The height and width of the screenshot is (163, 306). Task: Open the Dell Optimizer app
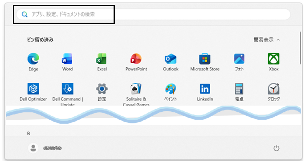pyautogui.click(x=33, y=89)
